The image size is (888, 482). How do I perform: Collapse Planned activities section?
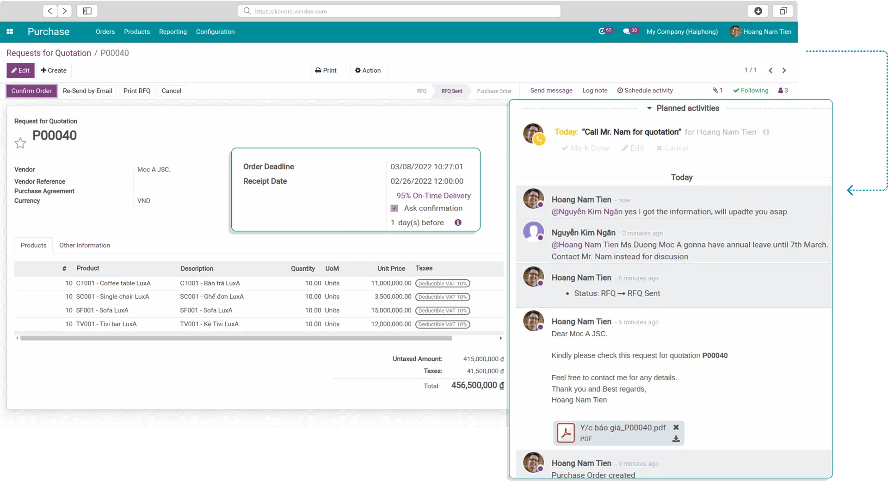tap(683, 108)
